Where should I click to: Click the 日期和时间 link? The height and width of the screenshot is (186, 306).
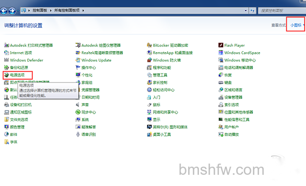90,97
